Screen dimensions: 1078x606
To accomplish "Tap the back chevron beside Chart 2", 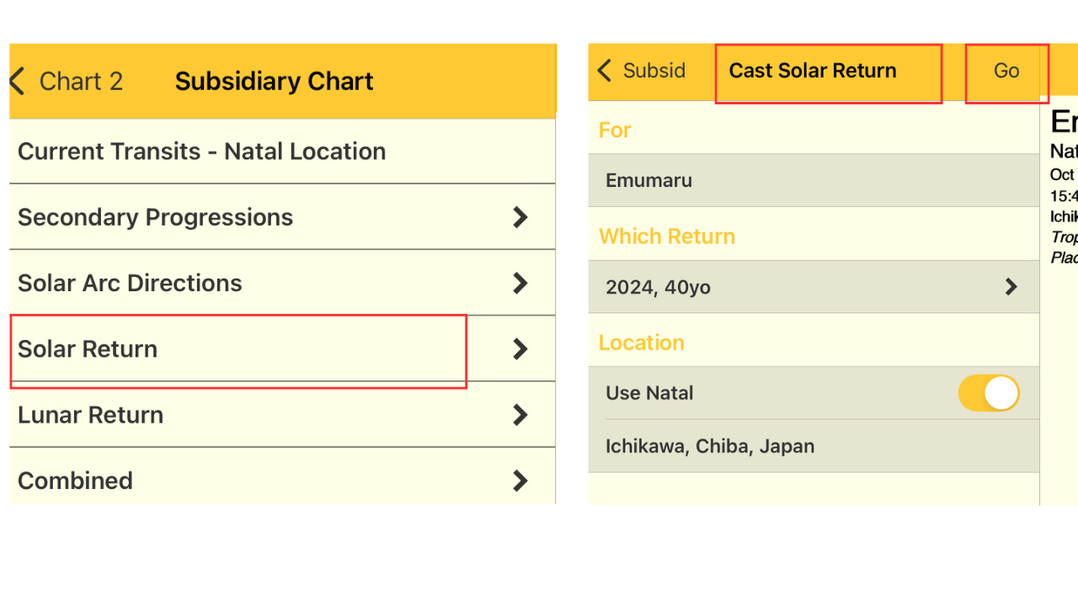I will (17, 82).
